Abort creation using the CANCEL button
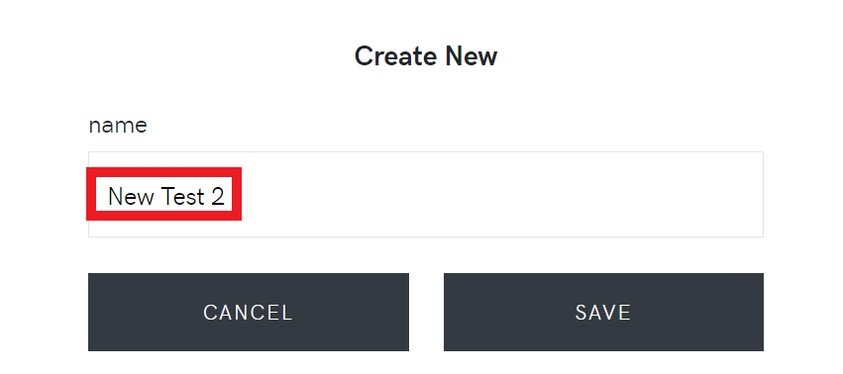 249,313
